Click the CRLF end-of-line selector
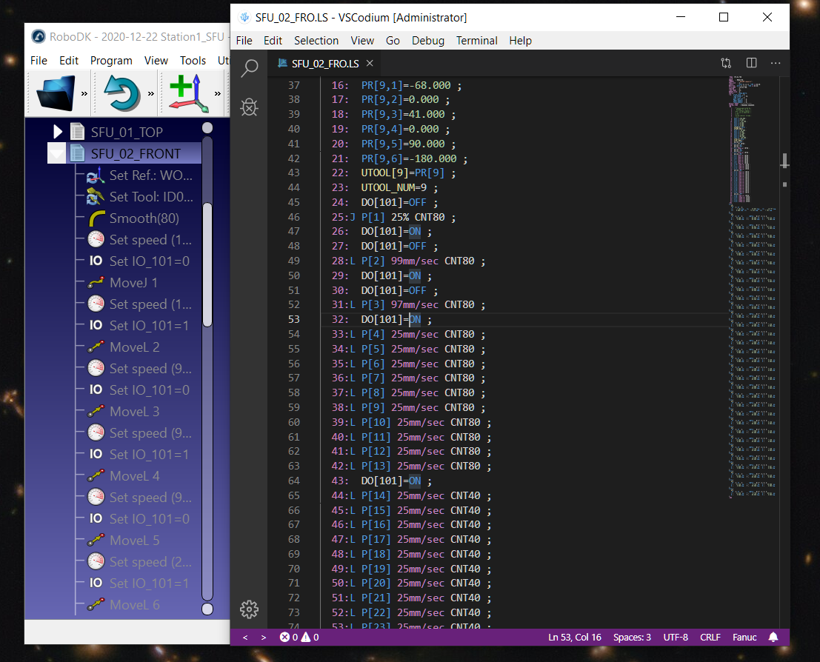This screenshot has height=662, width=820. coord(710,637)
